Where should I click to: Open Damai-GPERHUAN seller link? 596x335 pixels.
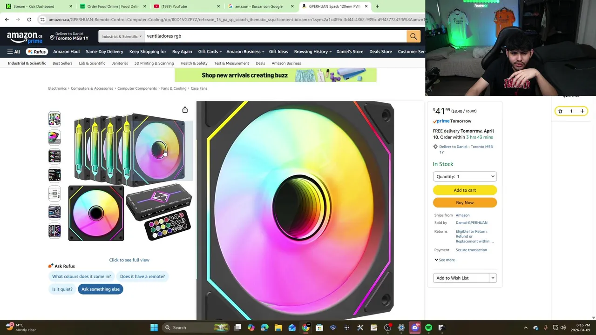pos(472,223)
